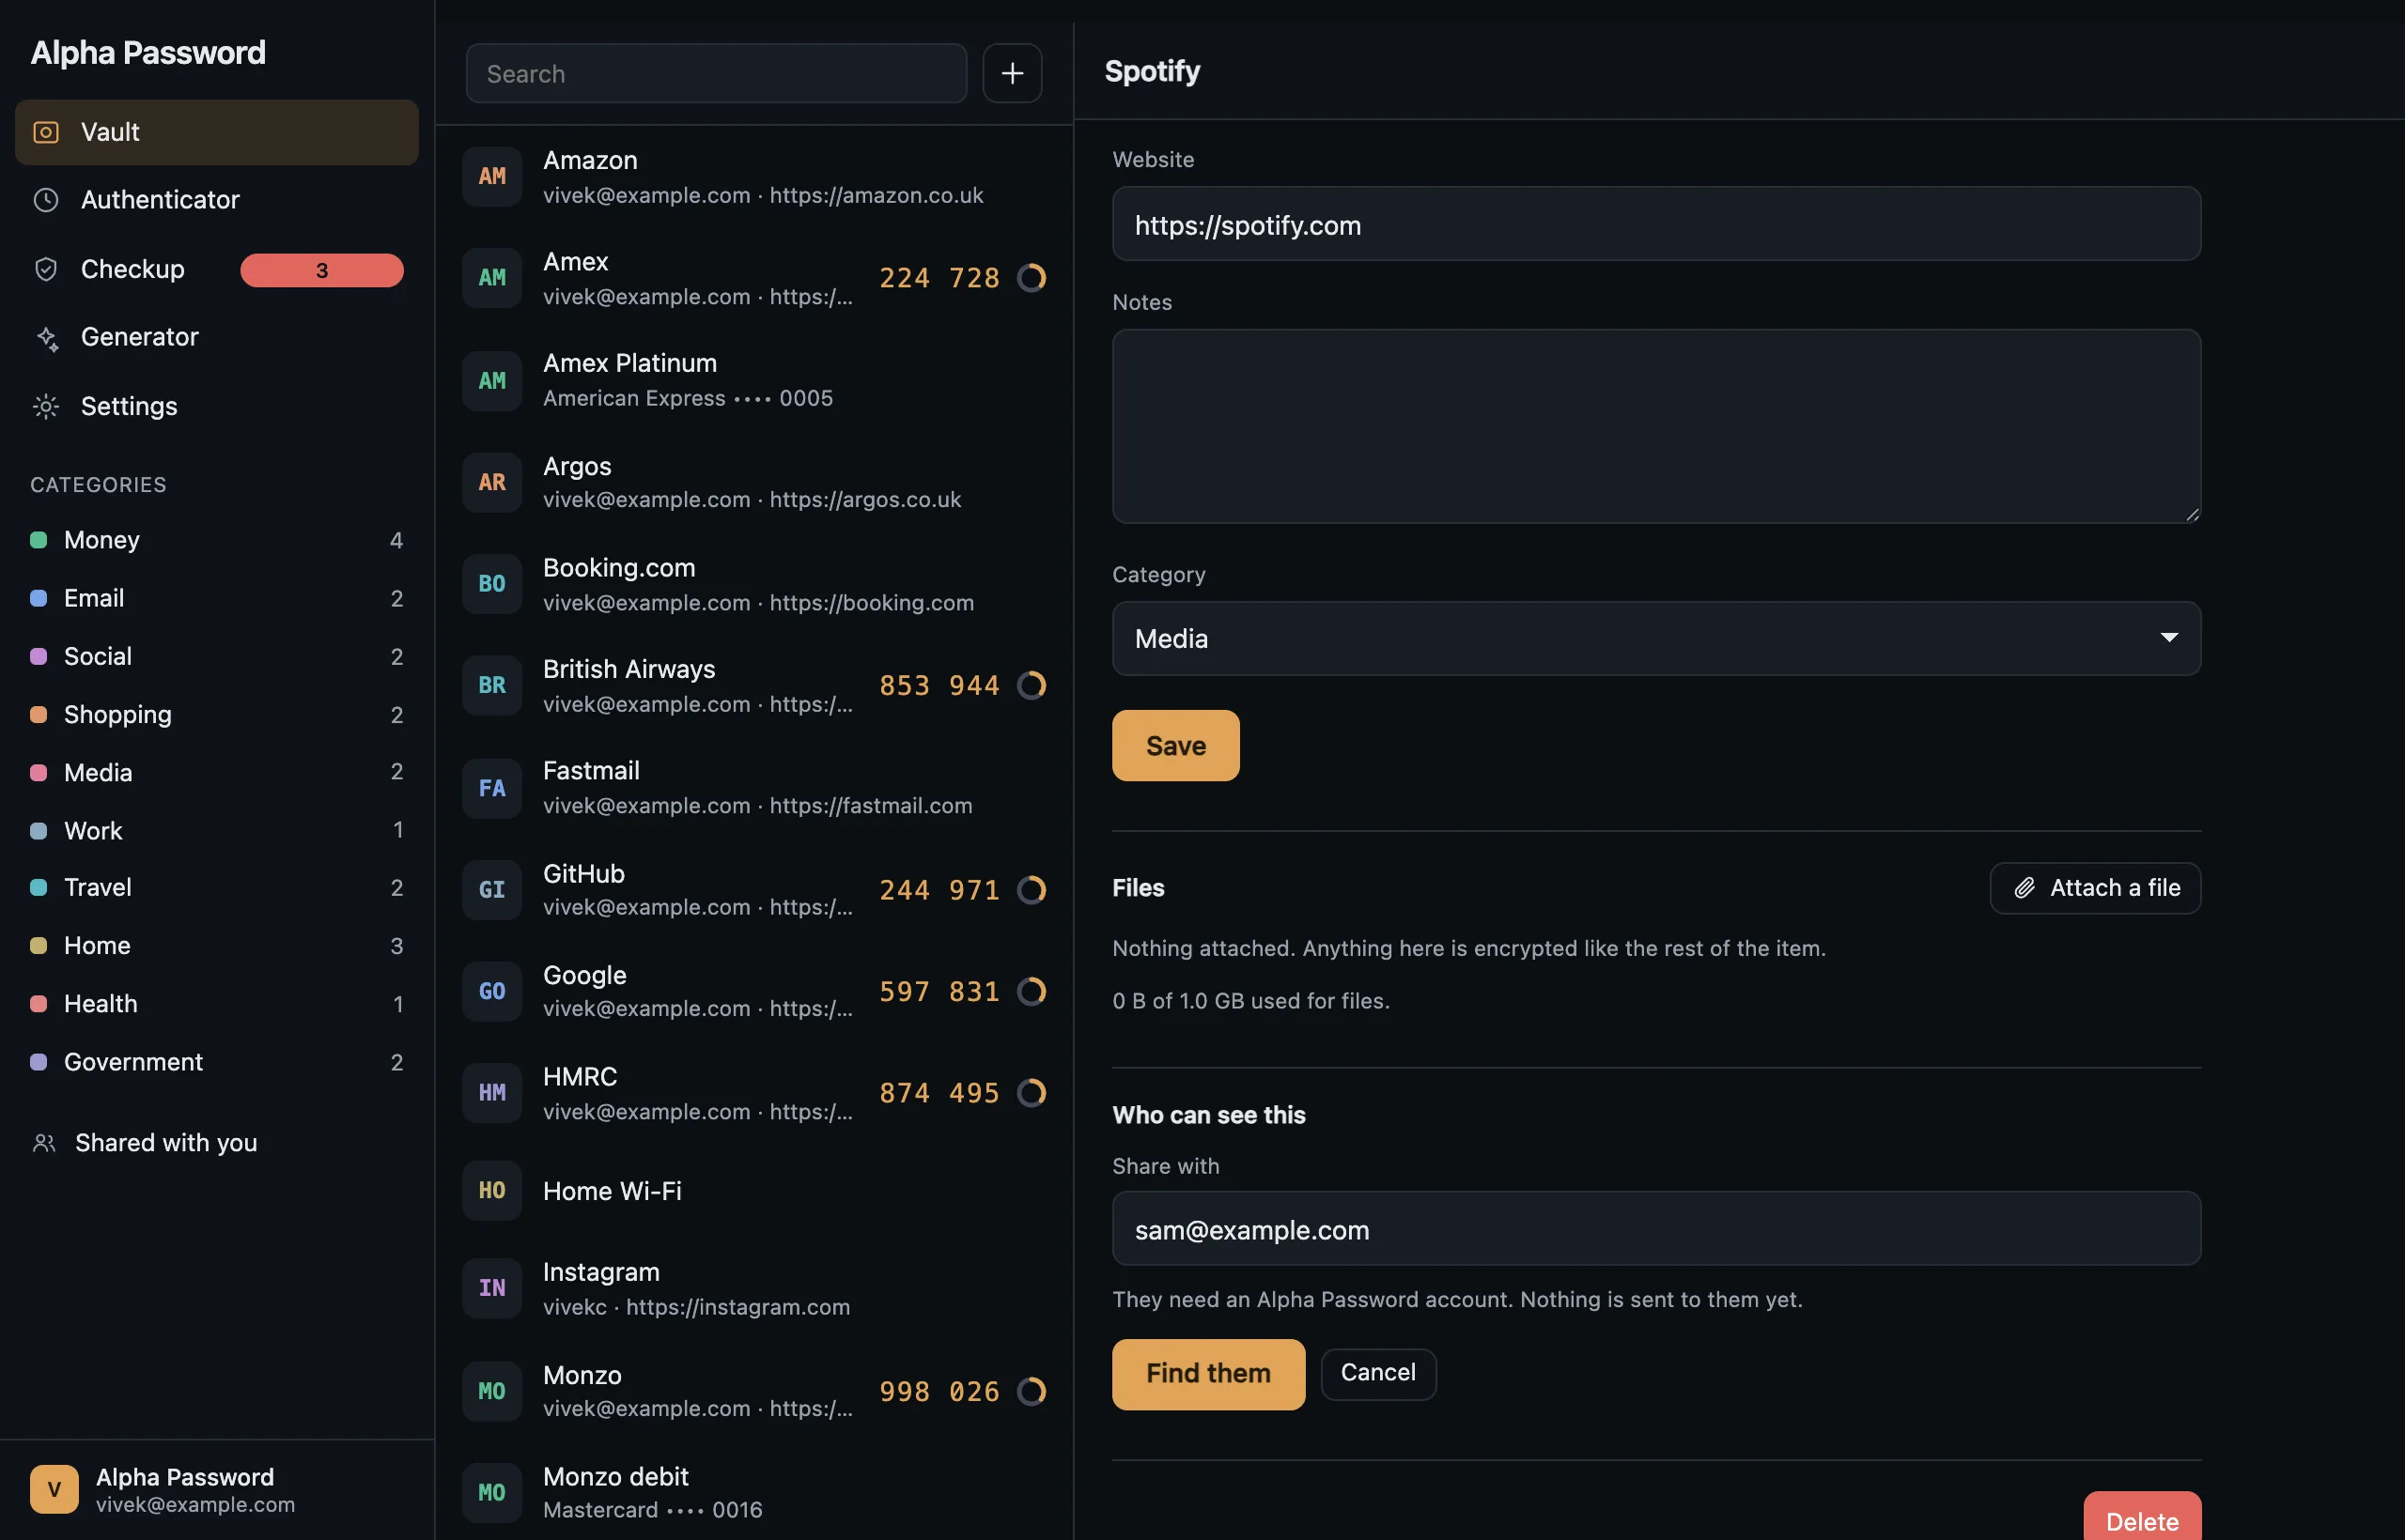Open the Monzo debit card item

754,1492
